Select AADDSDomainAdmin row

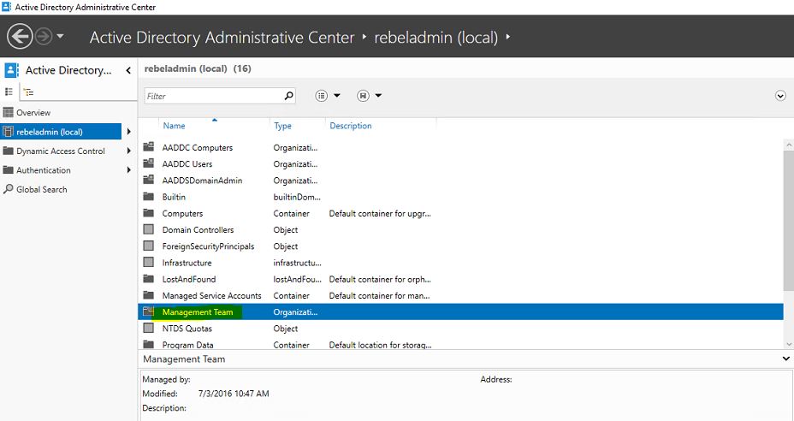coord(460,181)
